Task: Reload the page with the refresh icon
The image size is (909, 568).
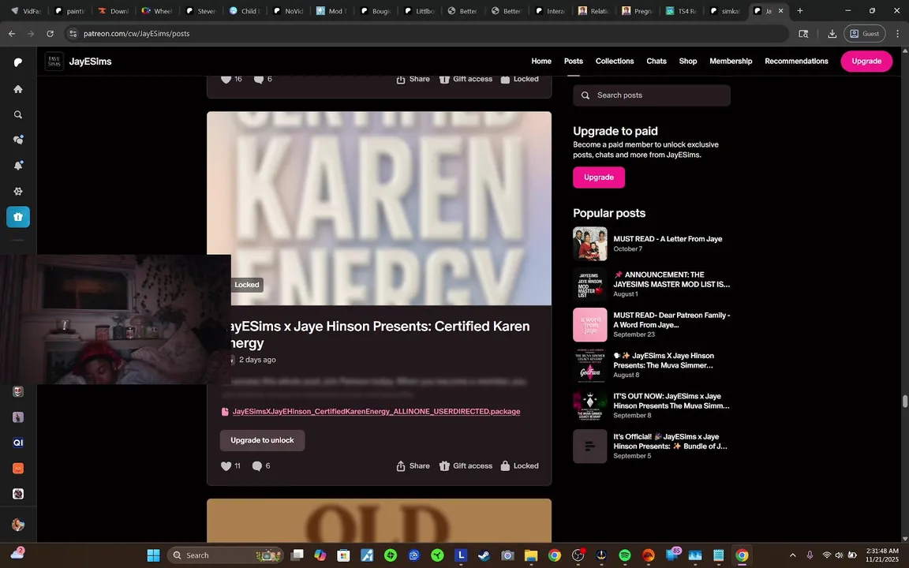Action: (x=50, y=34)
